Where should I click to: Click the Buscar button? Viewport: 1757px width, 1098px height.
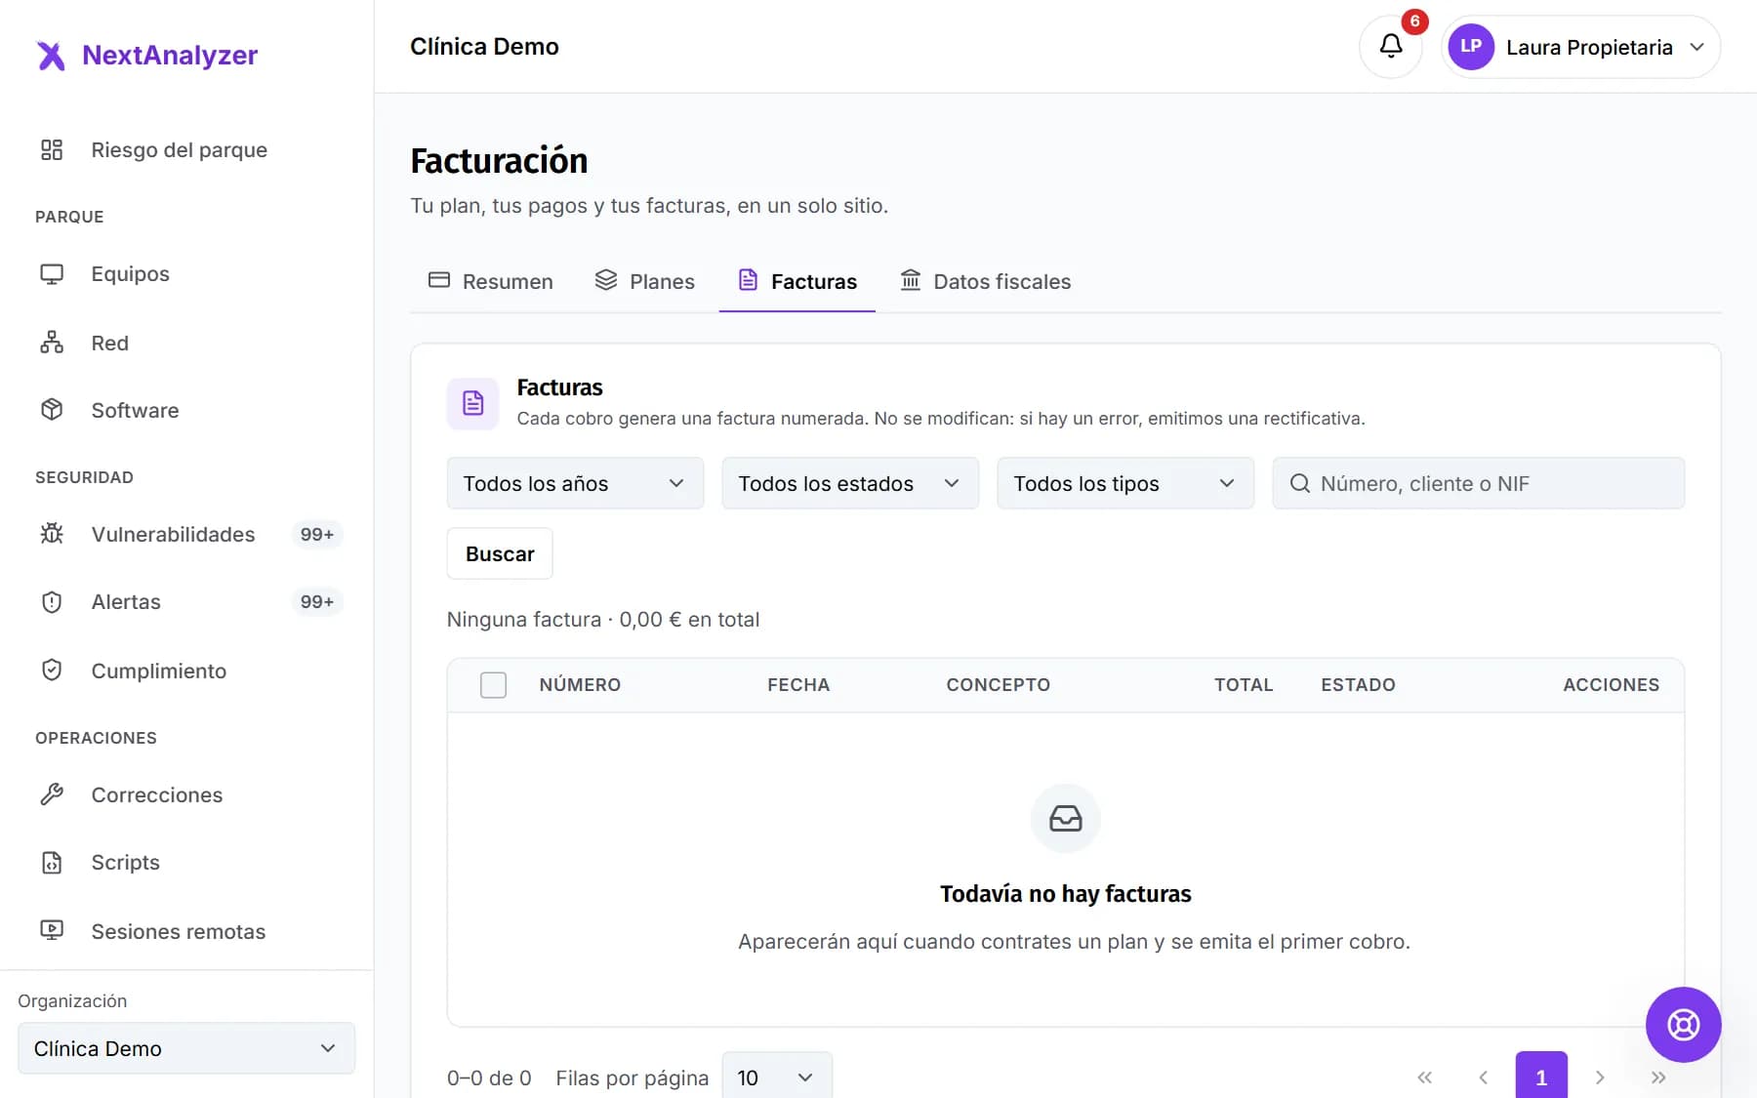pos(500,553)
